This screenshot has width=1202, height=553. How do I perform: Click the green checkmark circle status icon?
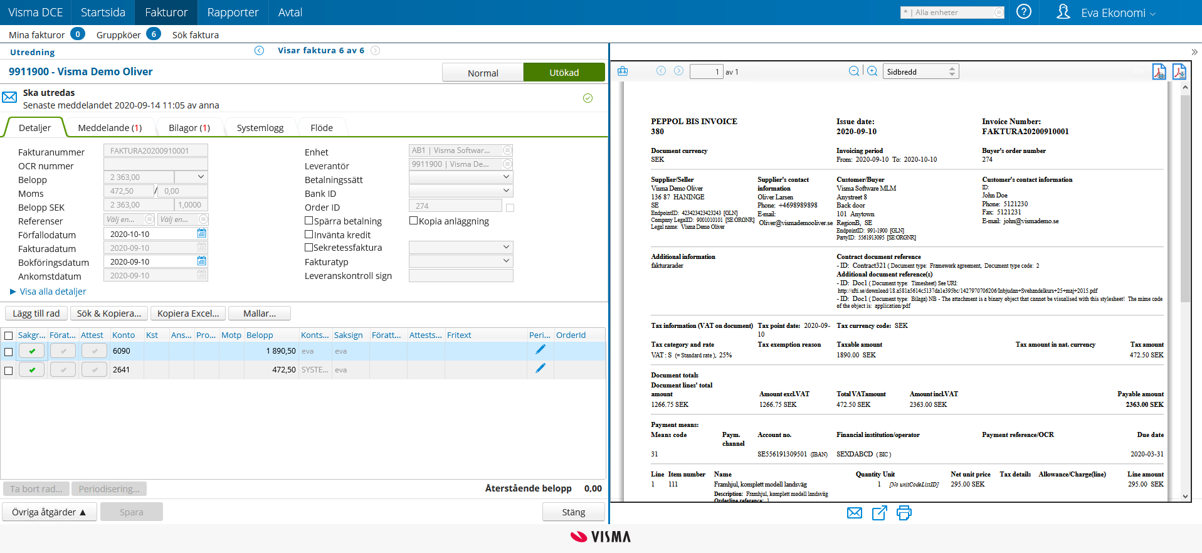point(588,98)
